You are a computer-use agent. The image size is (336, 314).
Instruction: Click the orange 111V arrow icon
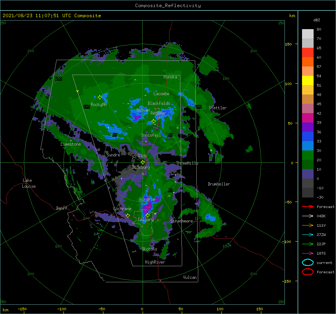tap(308, 225)
